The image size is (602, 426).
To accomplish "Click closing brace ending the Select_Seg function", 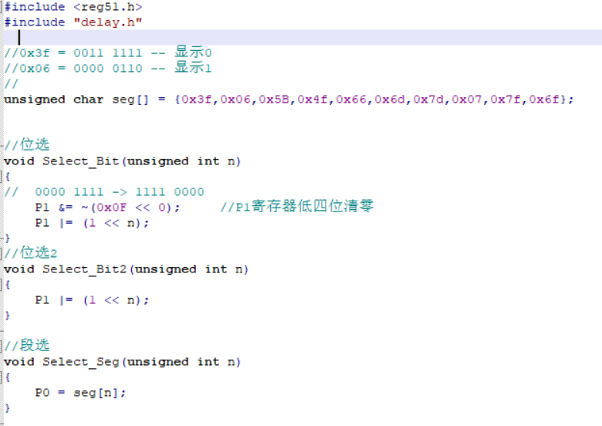I will (7, 408).
